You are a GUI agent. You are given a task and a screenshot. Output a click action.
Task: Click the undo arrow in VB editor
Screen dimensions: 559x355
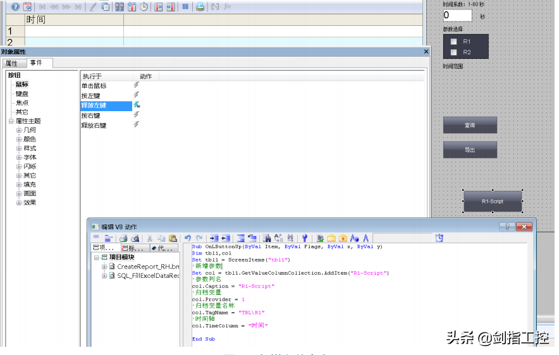click(188, 238)
